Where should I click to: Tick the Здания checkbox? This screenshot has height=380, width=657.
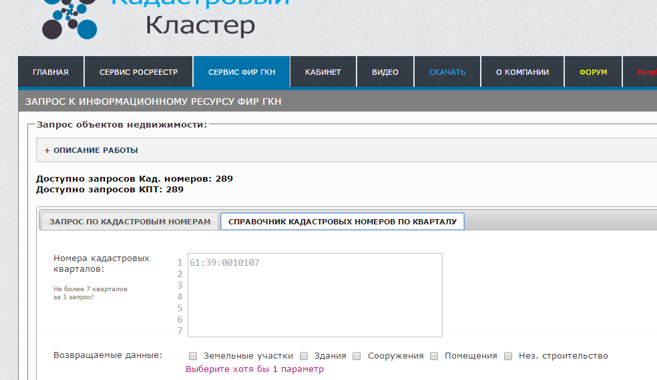coord(304,356)
